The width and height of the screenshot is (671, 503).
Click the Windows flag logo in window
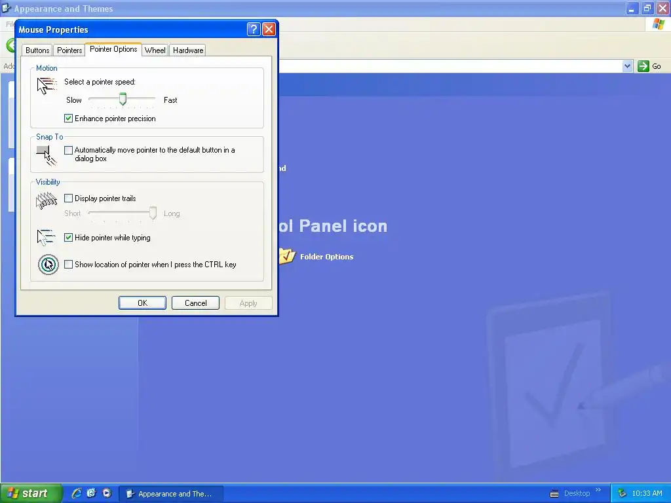coord(659,24)
